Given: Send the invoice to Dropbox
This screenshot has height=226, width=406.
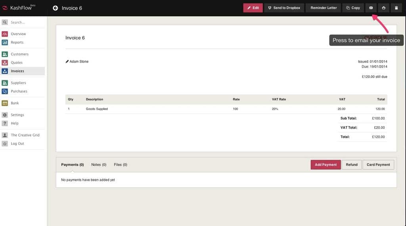Looking at the screenshot, I should [284, 8].
